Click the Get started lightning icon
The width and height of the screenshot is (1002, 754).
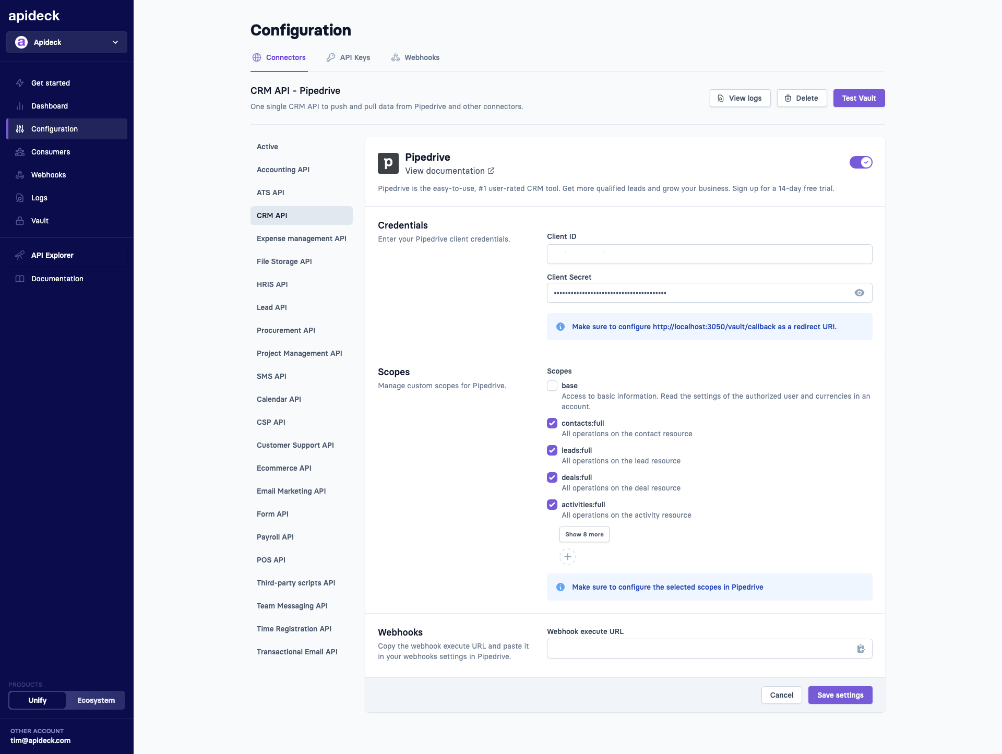(20, 83)
